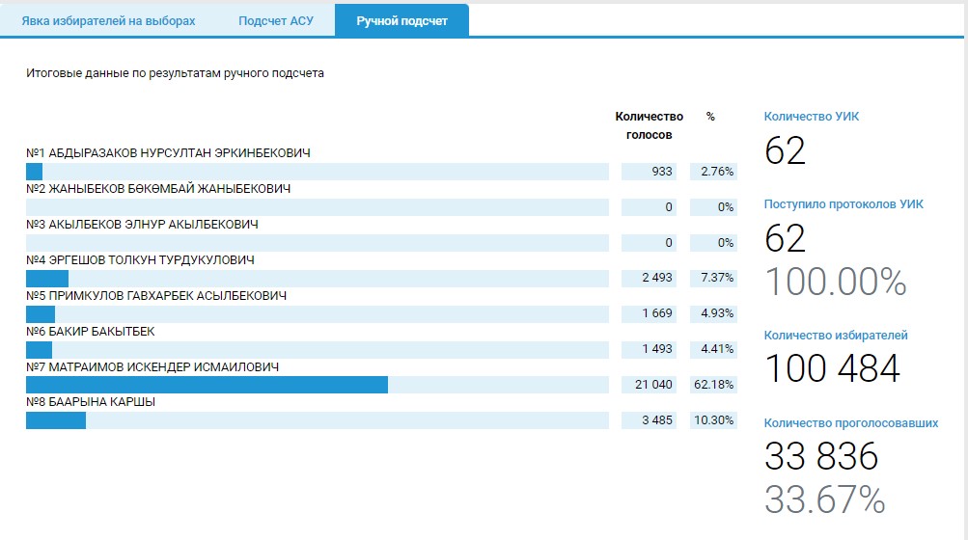Viewport: 968px width, 540px height.
Task: Click the 100 484 voters number
Action: click(832, 368)
